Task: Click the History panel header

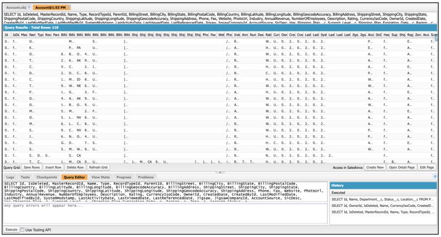Action: click(x=383, y=186)
